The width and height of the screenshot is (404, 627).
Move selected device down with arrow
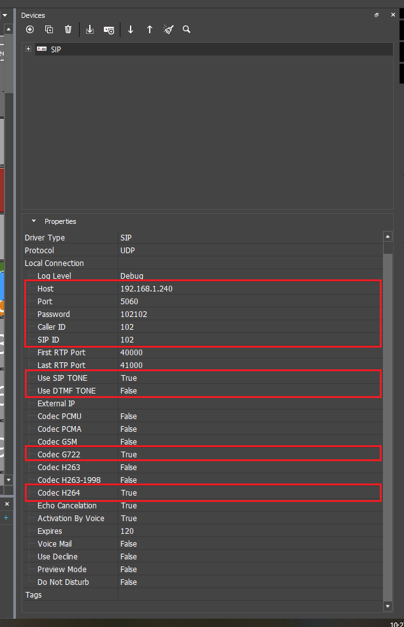tap(131, 29)
